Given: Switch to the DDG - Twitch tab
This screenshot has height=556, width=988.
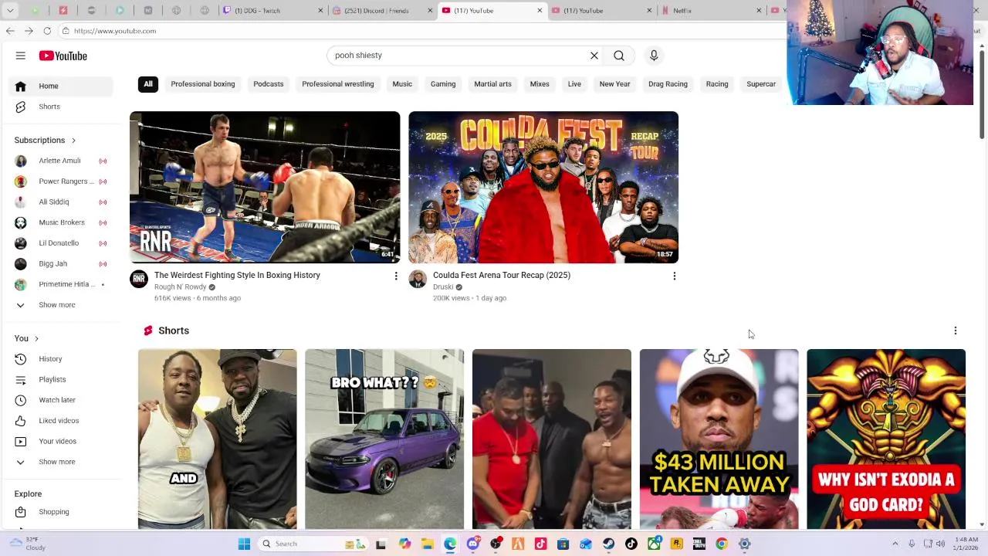Looking at the screenshot, I should pos(272,11).
